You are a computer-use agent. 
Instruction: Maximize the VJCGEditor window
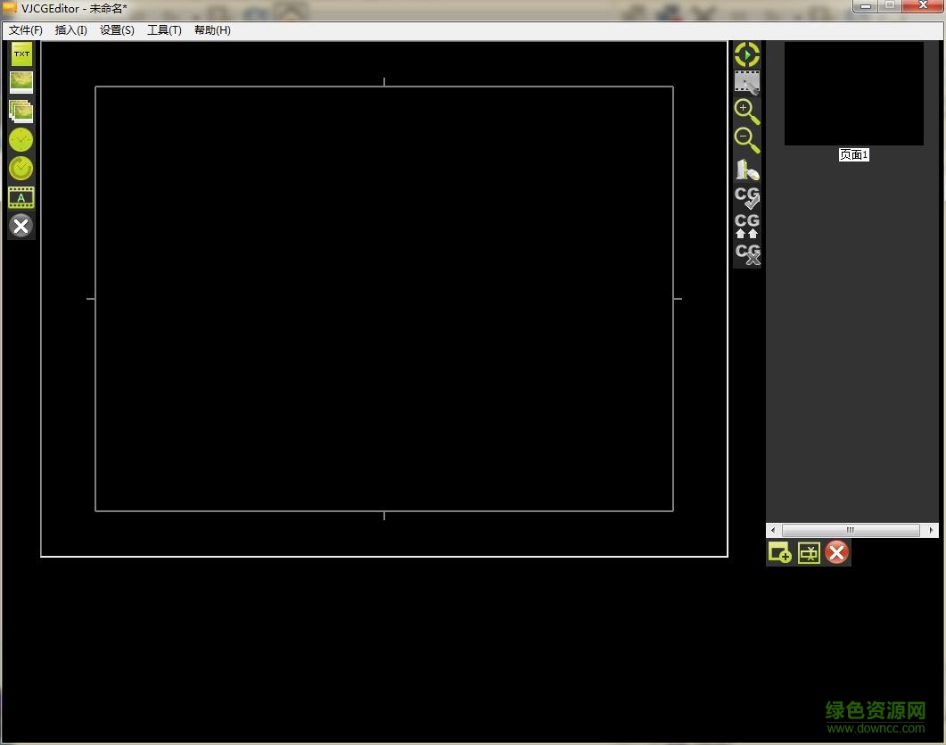(890, 5)
